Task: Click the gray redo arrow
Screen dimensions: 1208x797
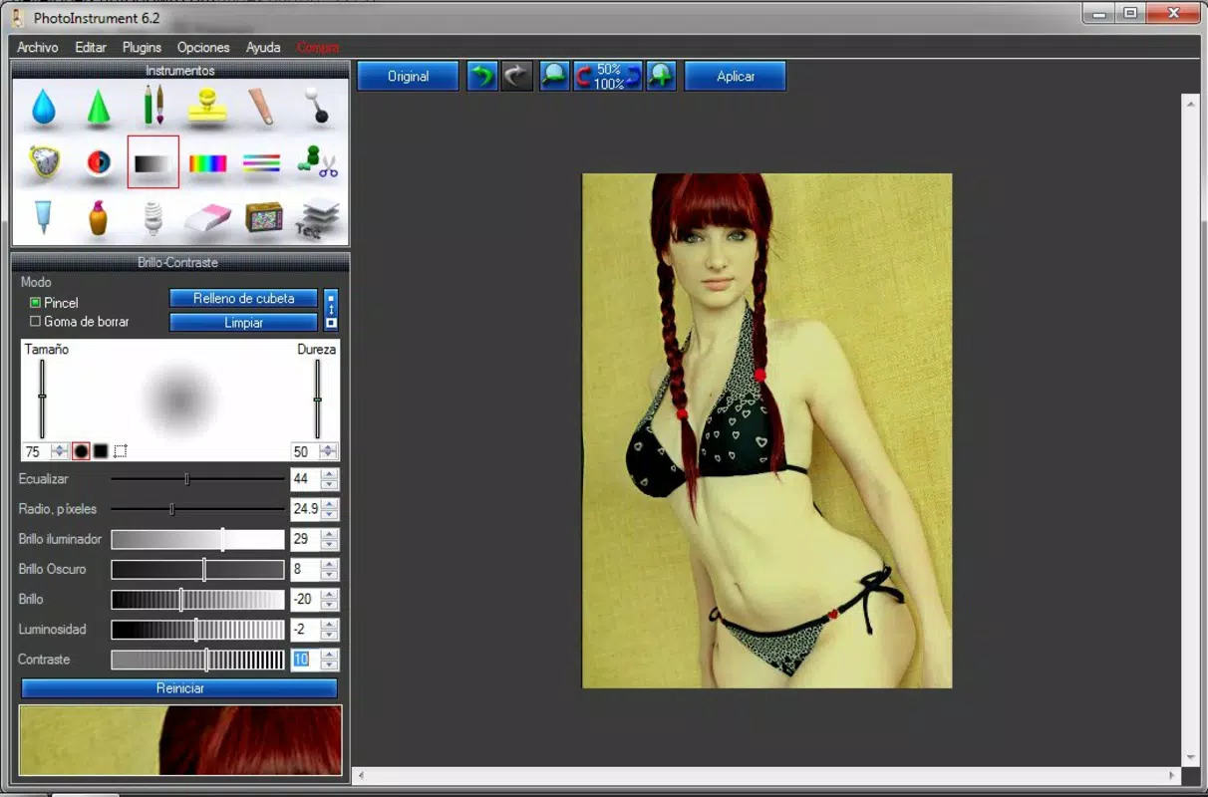Action: click(x=516, y=76)
